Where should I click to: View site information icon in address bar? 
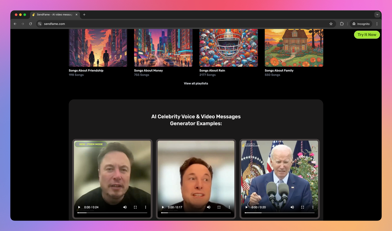[40, 24]
